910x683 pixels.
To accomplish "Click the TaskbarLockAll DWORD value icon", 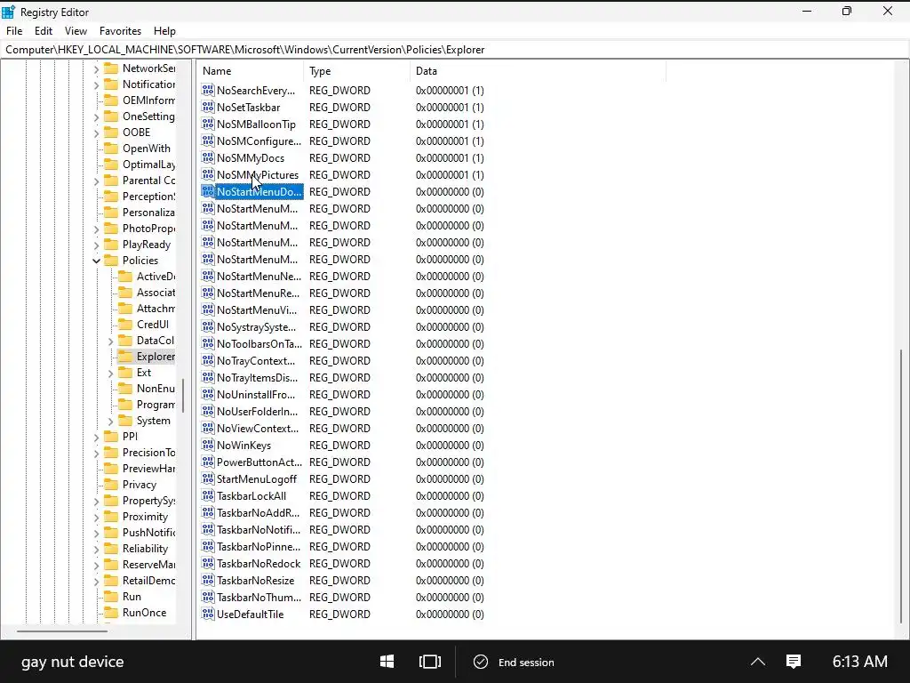I will 208,495.
